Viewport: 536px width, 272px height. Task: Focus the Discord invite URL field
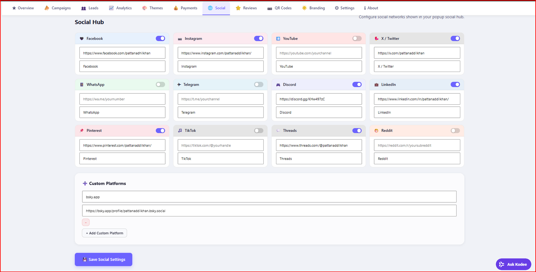(x=319, y=99)
